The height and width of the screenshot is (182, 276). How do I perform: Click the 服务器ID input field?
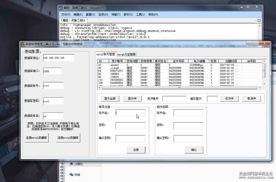[212, 99]
